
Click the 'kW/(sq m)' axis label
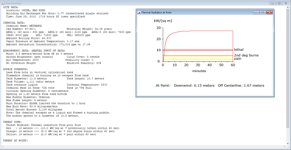click(163, 21)
